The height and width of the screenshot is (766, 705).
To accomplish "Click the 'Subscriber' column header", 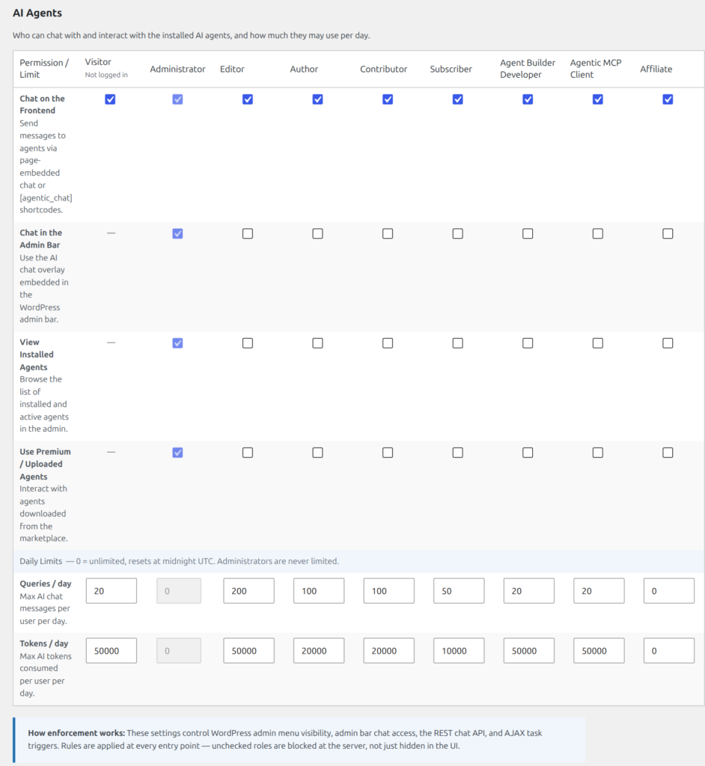I will coord(451,69).
